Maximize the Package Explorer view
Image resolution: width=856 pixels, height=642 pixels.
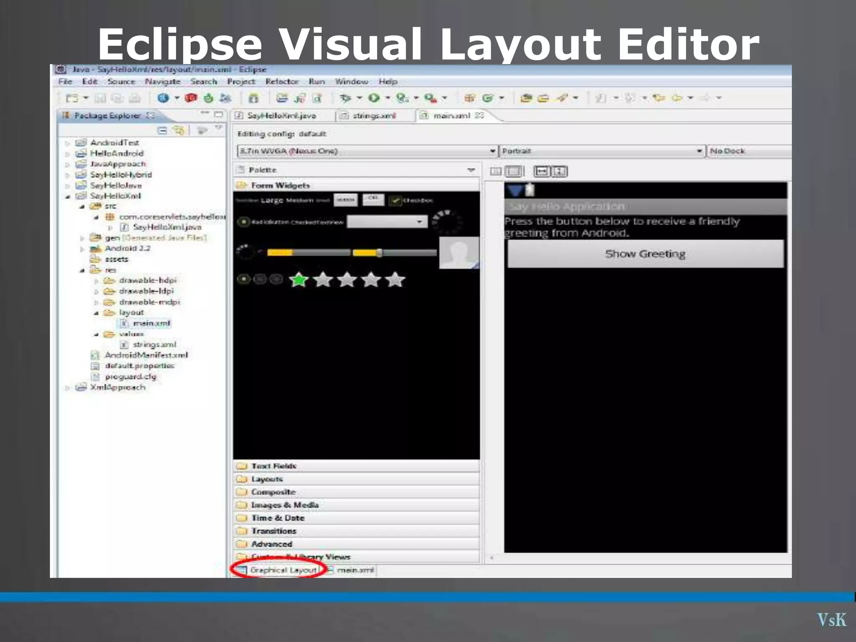pos(219,114)
